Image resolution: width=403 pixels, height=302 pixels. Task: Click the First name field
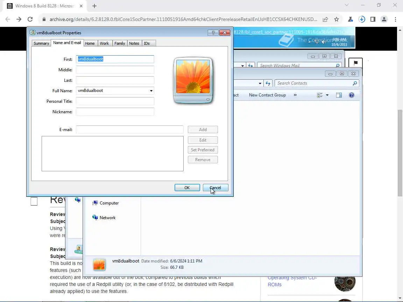coord(115,59)
